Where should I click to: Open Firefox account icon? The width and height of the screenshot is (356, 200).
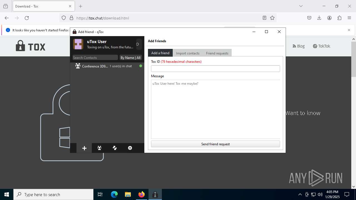[x=329, y=18]
